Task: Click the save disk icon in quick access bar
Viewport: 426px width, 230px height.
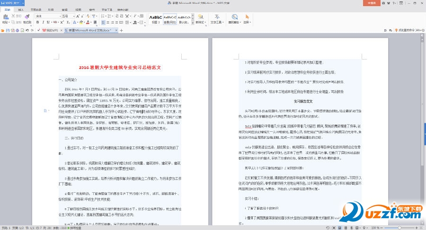Action: click(x=8, y=30)
